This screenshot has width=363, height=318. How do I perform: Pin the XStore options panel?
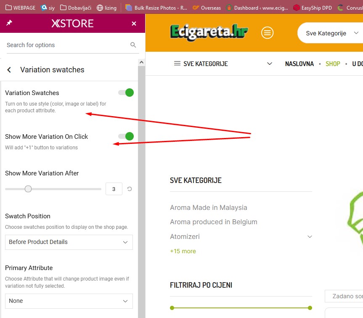pyautogui.click(x=9, y=23)
